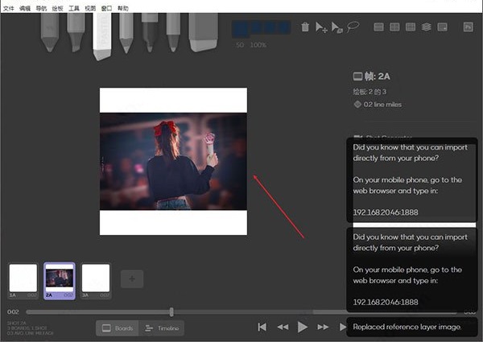Jump to the first board
This screenshot has width=483, height=342.
pyautogui.click(x=262, y=327)
